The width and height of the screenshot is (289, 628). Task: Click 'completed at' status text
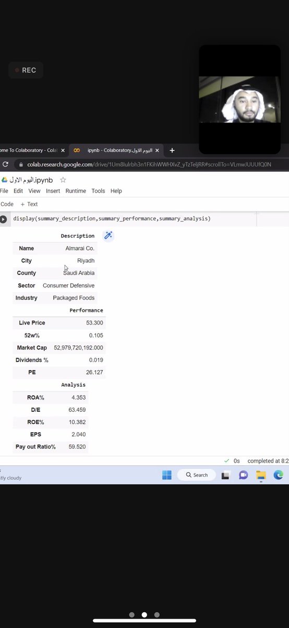click(268, 461)
